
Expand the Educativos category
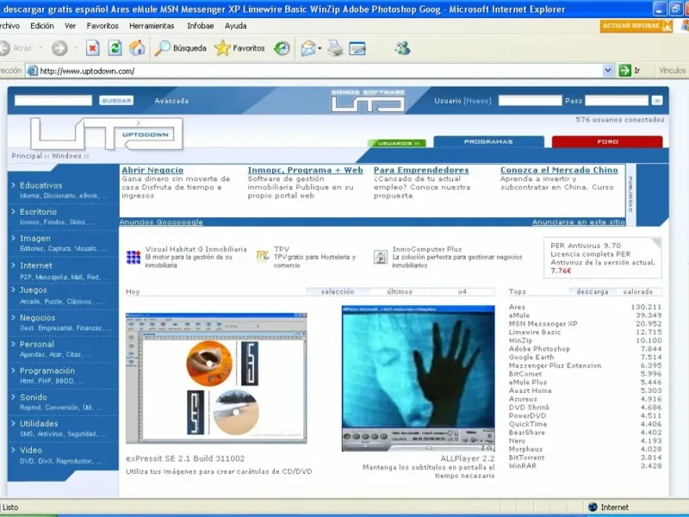pos(40,185)
